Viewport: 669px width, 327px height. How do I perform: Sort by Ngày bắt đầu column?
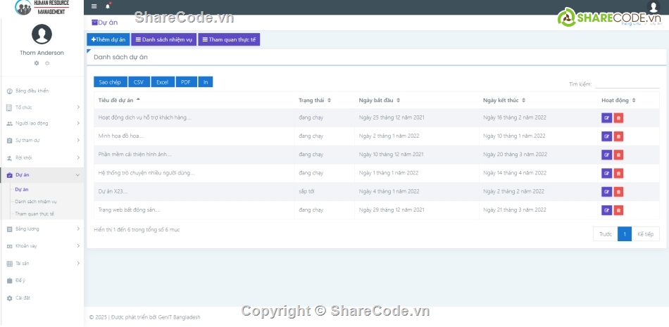[x=416, y=100]
